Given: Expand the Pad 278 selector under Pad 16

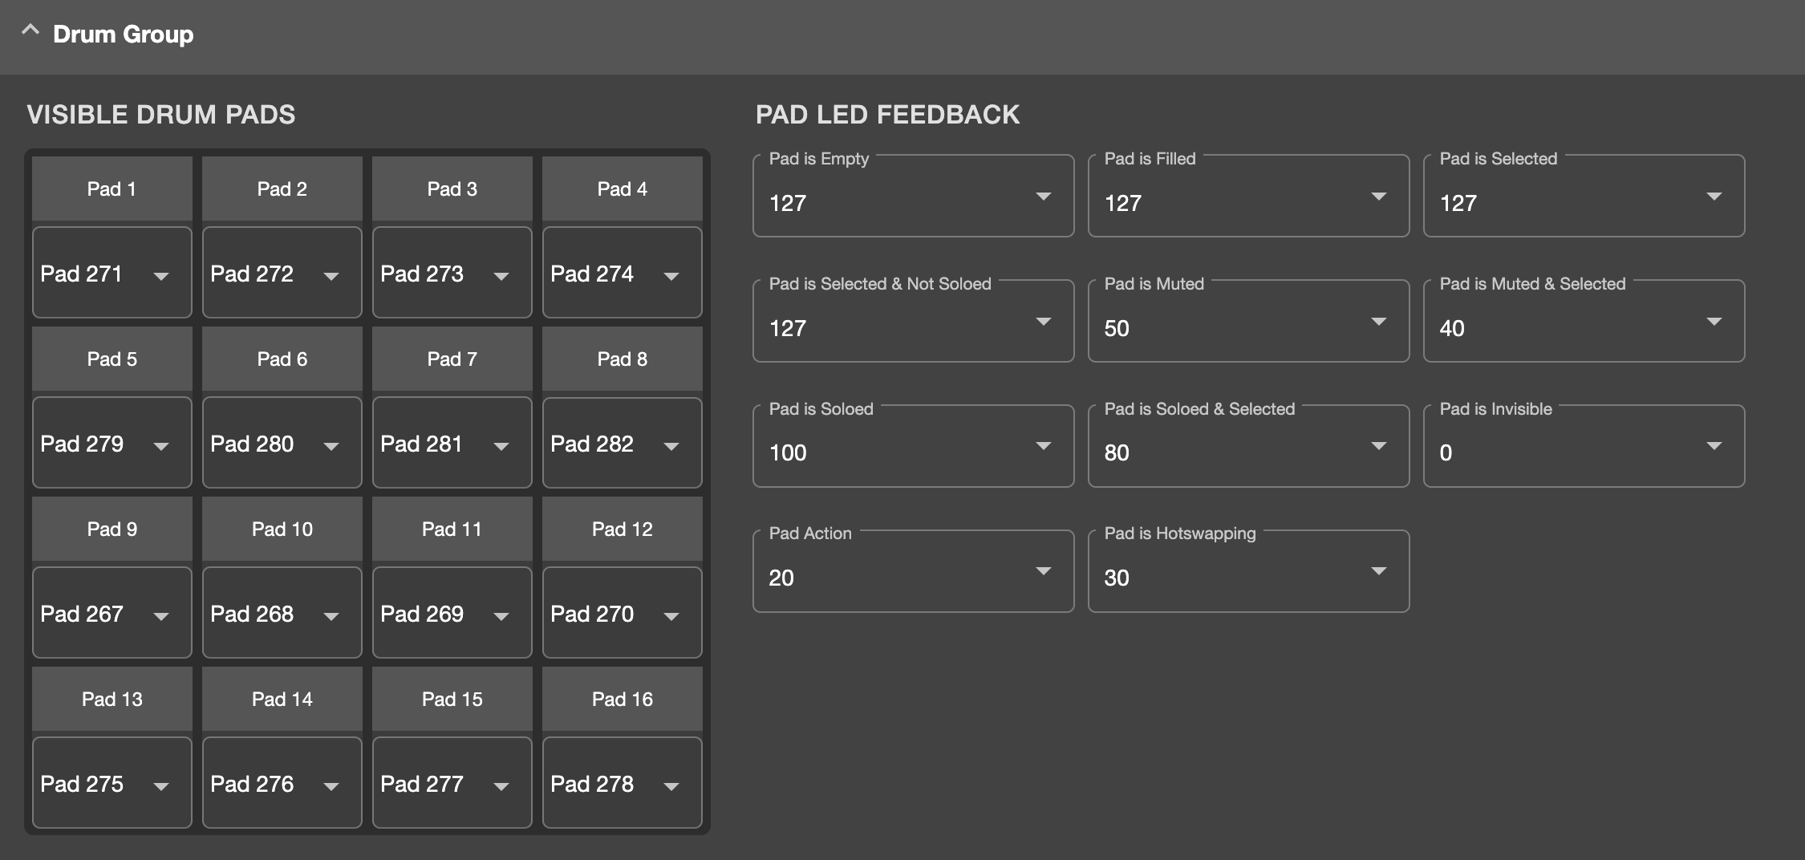Looking at the screenshot, I should point(622,784).
